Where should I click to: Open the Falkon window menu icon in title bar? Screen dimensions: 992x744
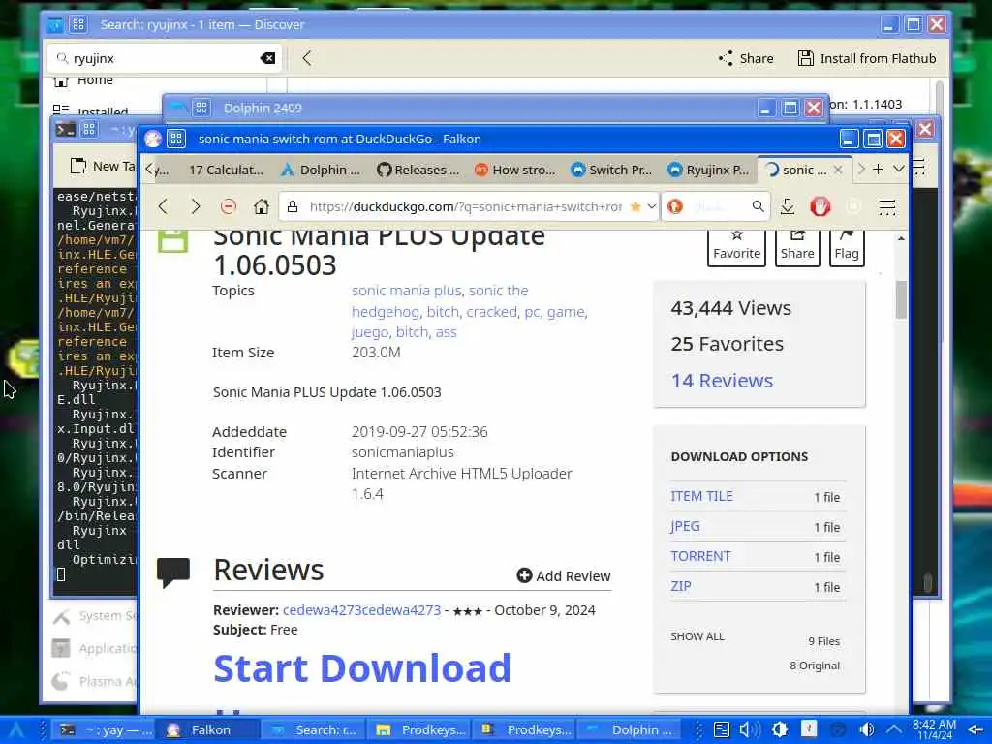tap(176, 139)
